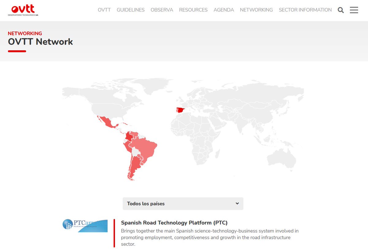Image resolution: width=368 pixels, height=249 pixels.
Task: Open the Networking menu item
Action: 256,10
